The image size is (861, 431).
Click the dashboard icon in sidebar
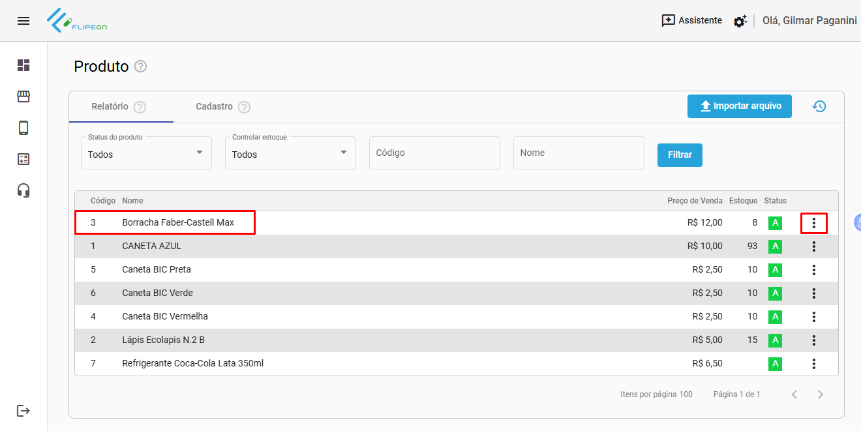pos(23,65)
